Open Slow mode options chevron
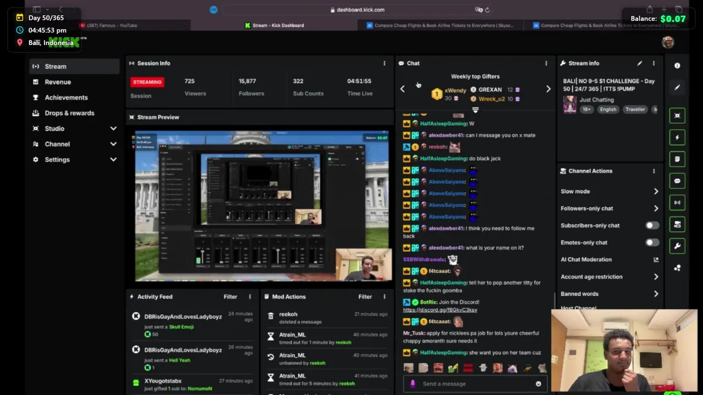Image resolution: width=703 pixels, height=395 pixels. click(656, 191)
